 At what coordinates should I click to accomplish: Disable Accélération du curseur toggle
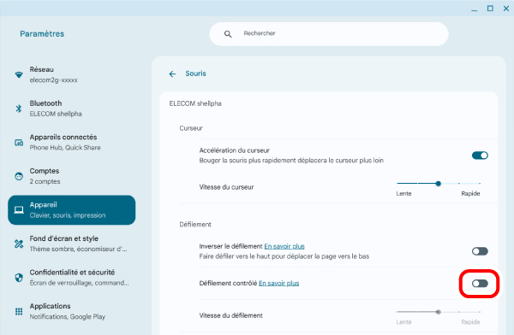(480, 156)
